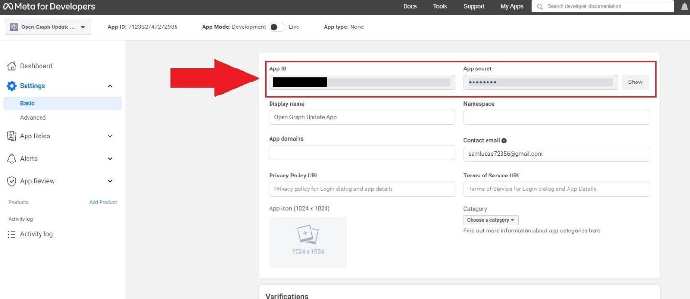Go to My Apps
This screenshot has width=690, height=299.
512,6
